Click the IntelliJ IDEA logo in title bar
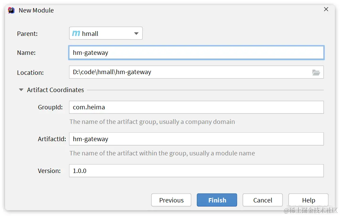The height and width of the screenshot is (216, 340). [x=11, y=10]
